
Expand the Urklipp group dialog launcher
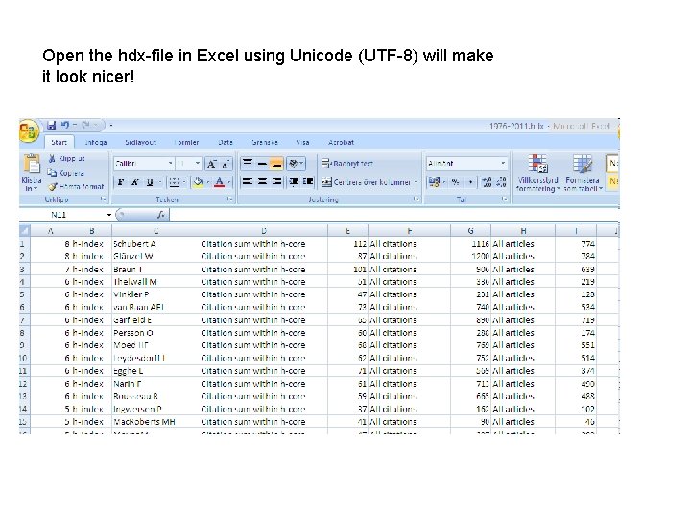[103, 200]
